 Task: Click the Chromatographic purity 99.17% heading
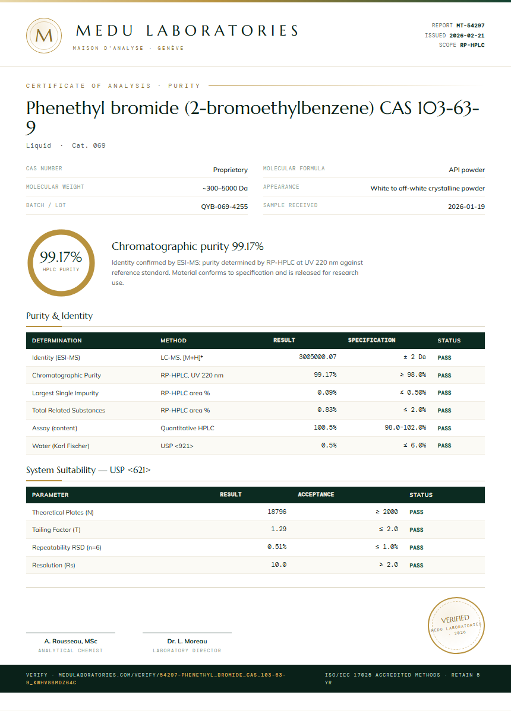tap(187, 246)
